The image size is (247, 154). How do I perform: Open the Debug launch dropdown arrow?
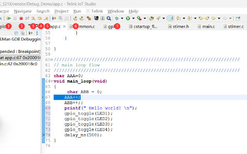(122, 18)
